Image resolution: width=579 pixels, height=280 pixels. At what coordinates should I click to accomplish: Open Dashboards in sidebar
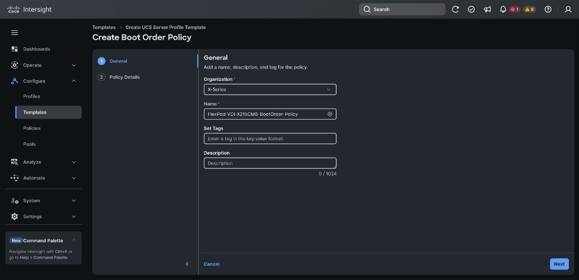[x=37, y=49]
